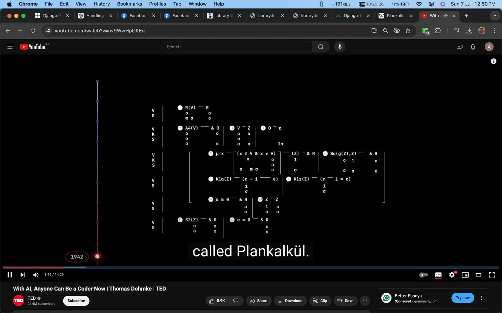Open macOS Control Center
This screenshot has height=313, width=502.
tap(431, 4)
